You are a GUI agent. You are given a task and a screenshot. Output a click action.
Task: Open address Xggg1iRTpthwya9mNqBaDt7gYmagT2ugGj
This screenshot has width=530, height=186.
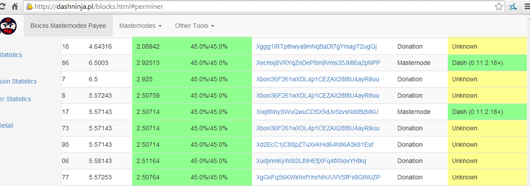317,47
